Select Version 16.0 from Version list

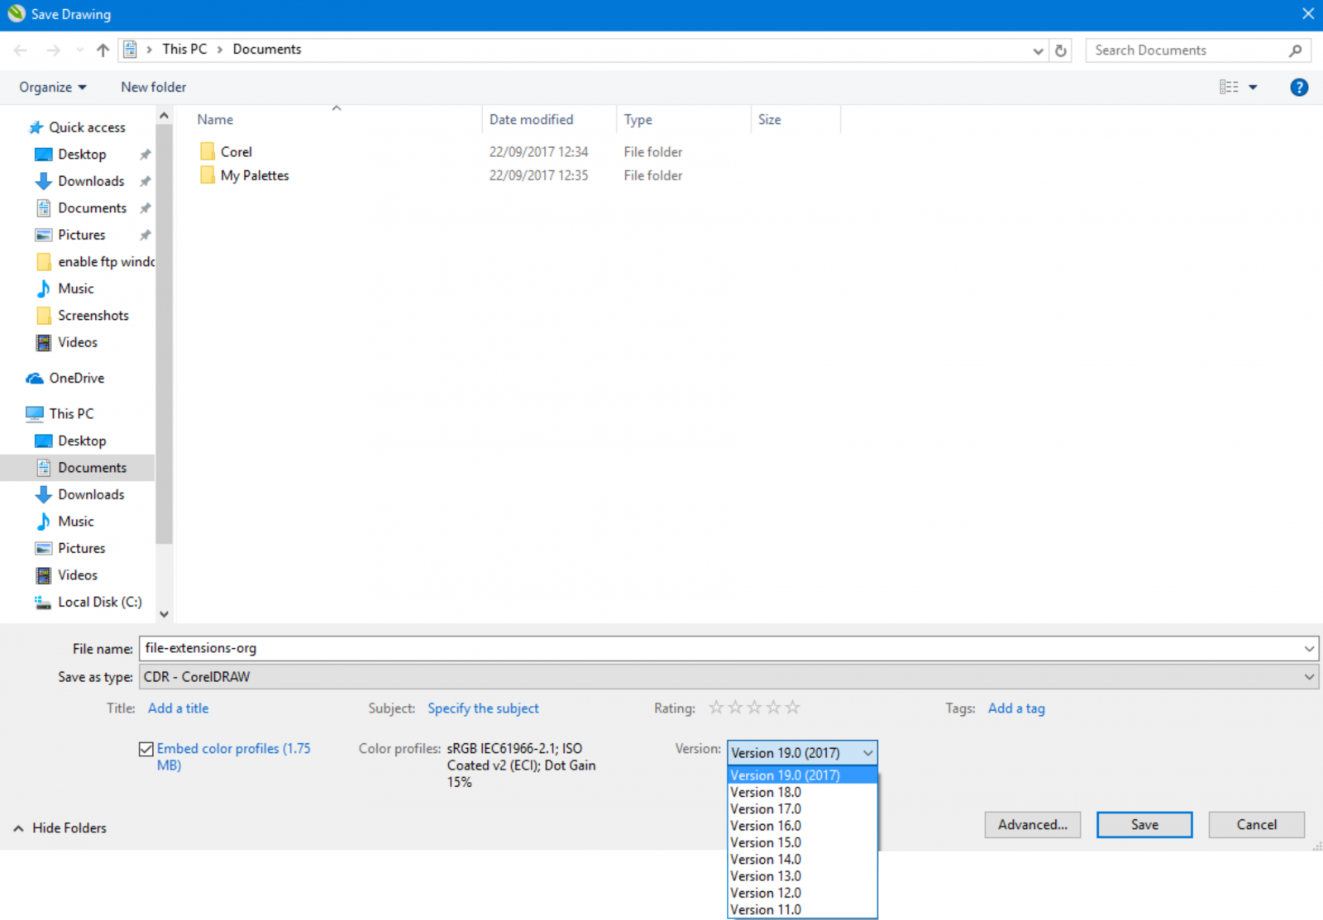[764, 825]
